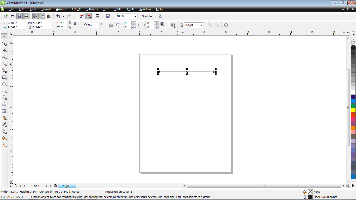Click the Paste clipboard icon
Screen dimensions: 356x200
tap(49, 16)
